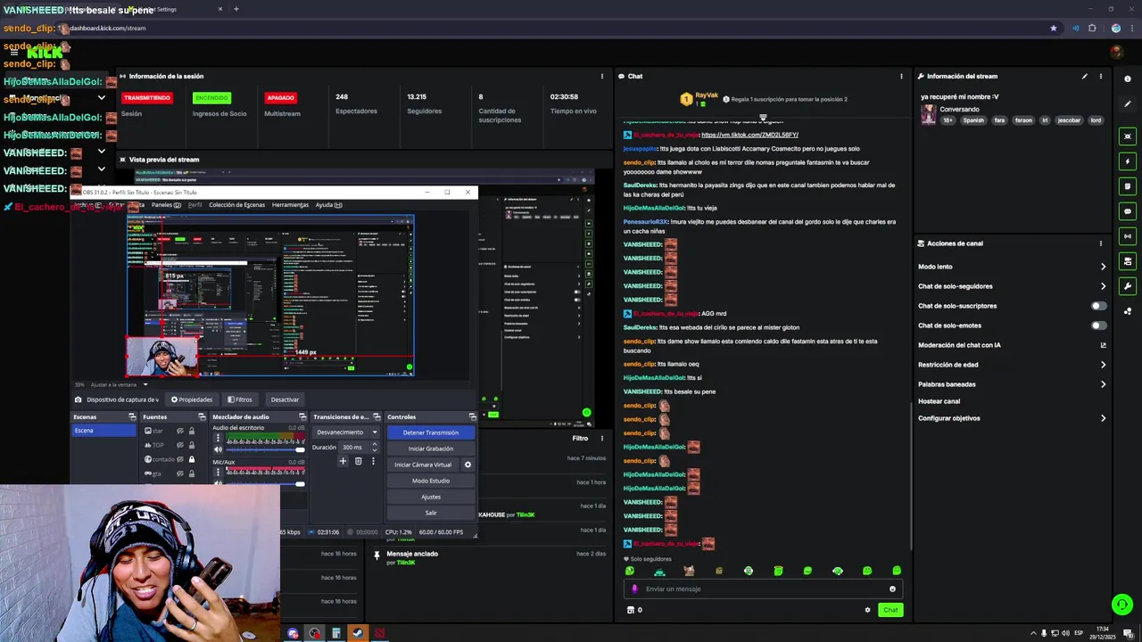Open document note icon in right sidebar
Screen dimensions: 1142x642
[1128, 186]
